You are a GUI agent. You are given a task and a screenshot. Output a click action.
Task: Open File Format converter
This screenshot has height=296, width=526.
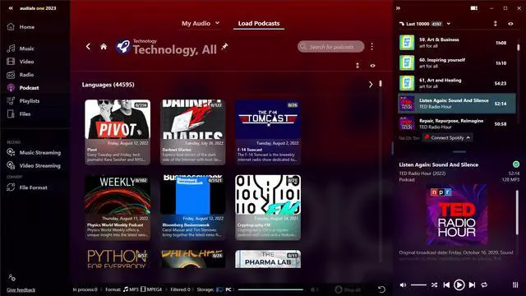tap(27, 187)
